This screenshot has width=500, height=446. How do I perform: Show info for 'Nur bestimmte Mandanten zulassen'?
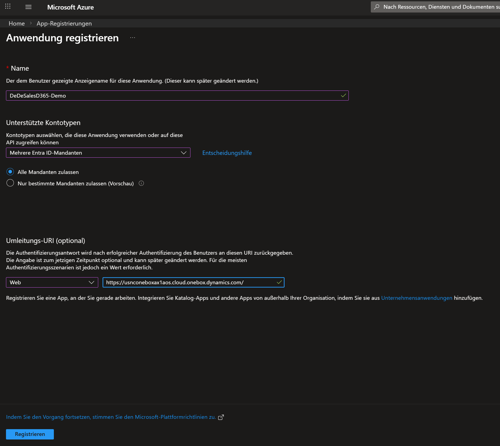coord(141,183)
